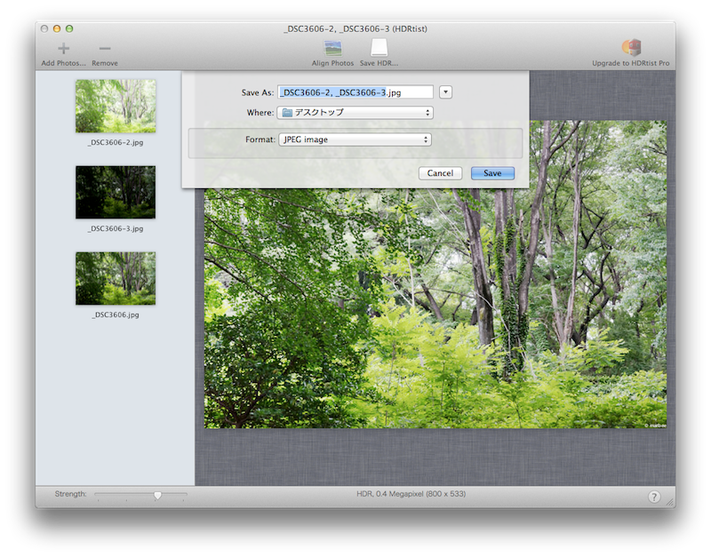This screenshot has width=711, height=557.
Task: Click the Strength slider handle
Action: point(157,495)
